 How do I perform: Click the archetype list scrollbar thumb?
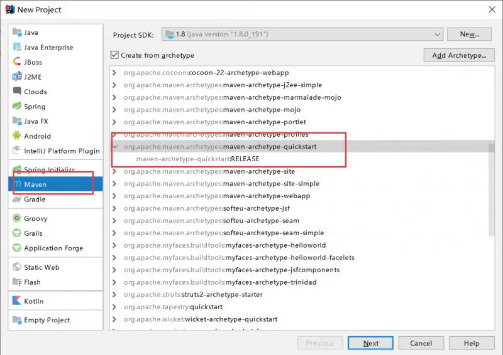[x=491, y=191]
